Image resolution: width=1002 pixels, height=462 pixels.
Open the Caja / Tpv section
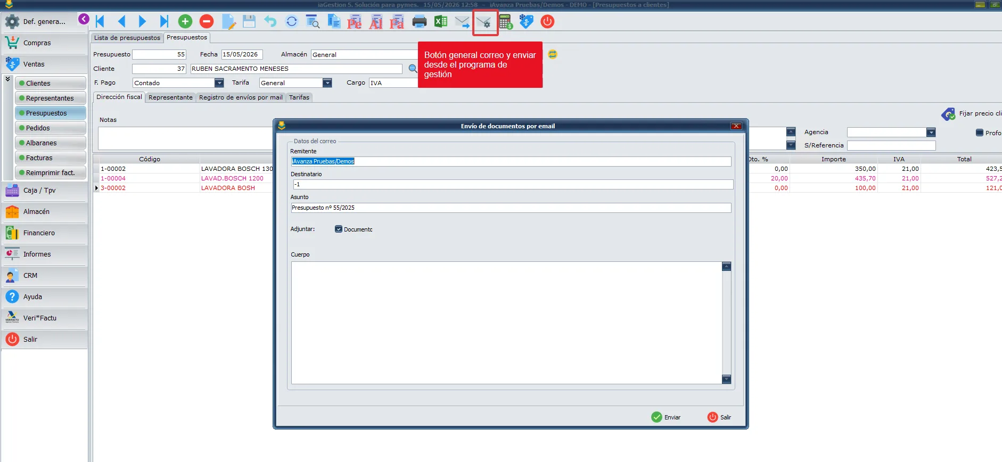[44, 191]
